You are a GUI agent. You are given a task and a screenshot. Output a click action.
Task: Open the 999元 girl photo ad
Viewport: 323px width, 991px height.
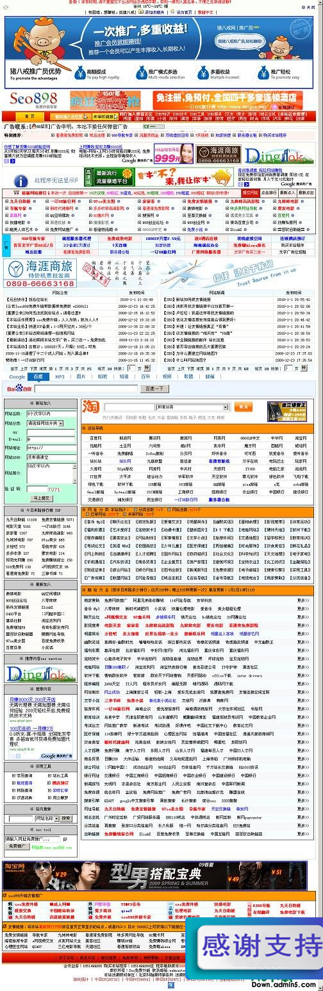point(172,154)
